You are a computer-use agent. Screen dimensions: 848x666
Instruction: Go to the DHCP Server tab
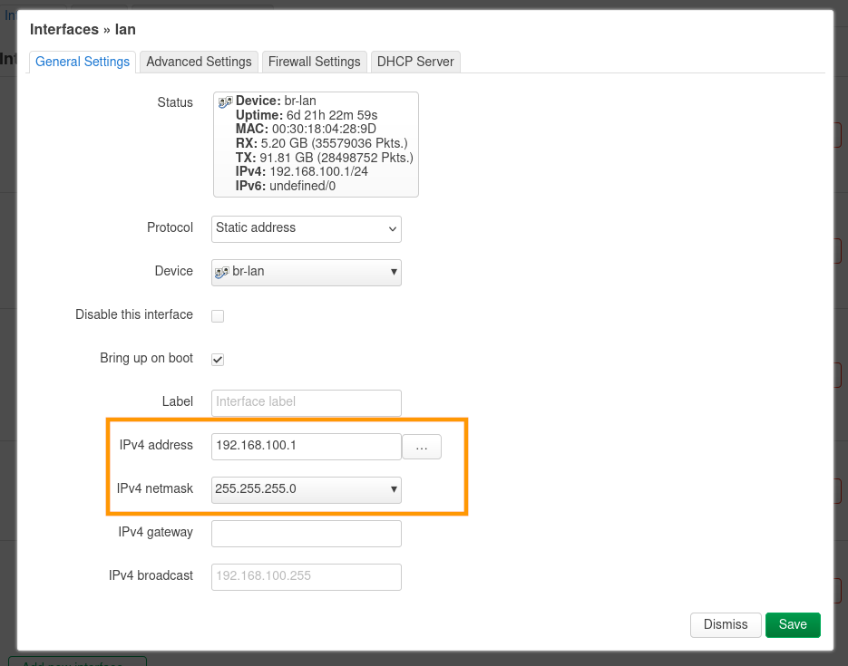pyautogui.click(x=416, y=62)
